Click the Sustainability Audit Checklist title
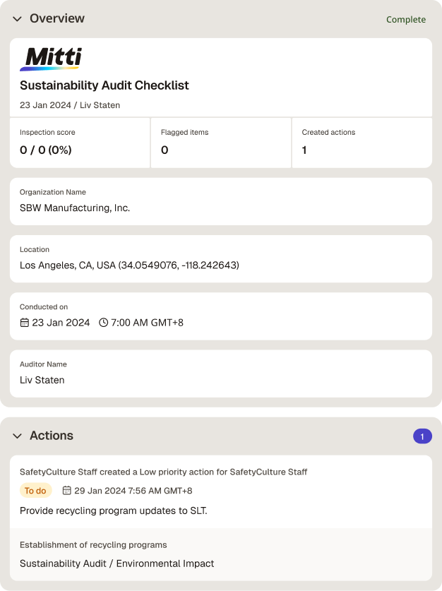The width and height of the screenshot is (442, 591). [104, 85]
